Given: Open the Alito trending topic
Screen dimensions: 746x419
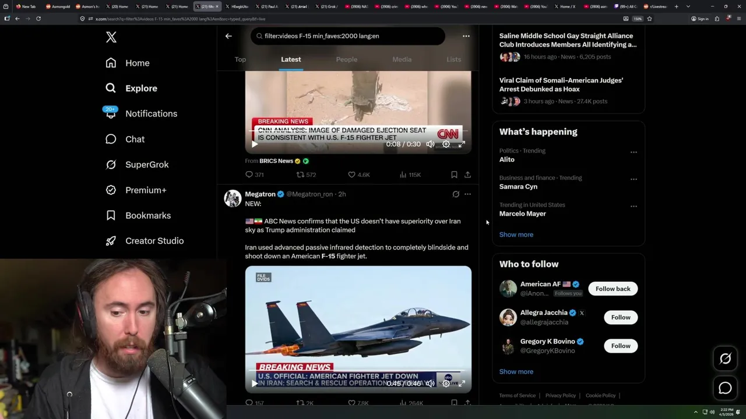Looking at the screenshot, I should (507, 159).
